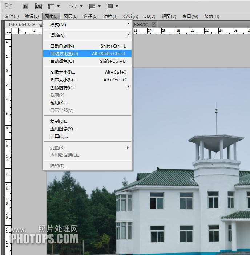The image size is (250, 255).
Task: Choose 应用图像(Y)... from the menu
Action: (x=87, y=129)
